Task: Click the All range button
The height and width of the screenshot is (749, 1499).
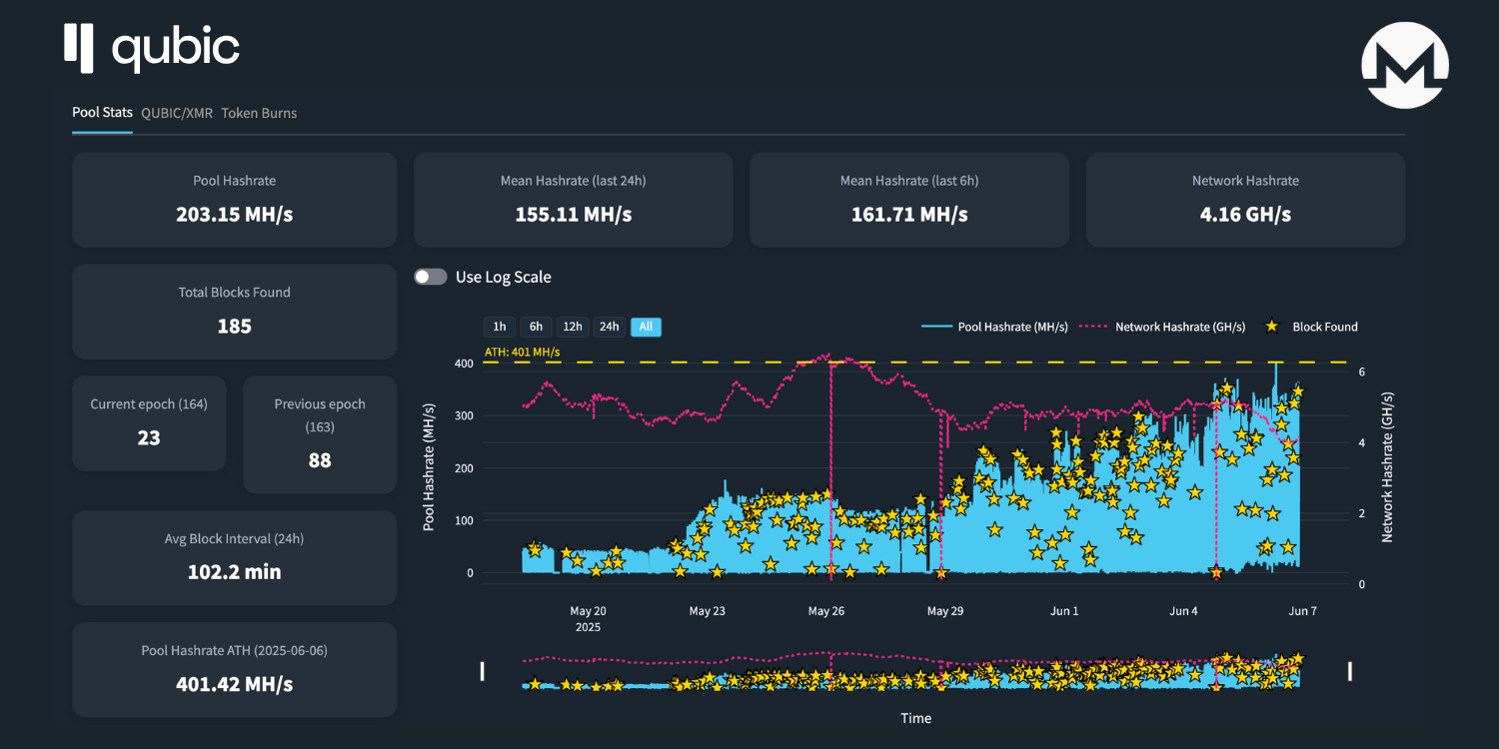Action: coord(646,327)
